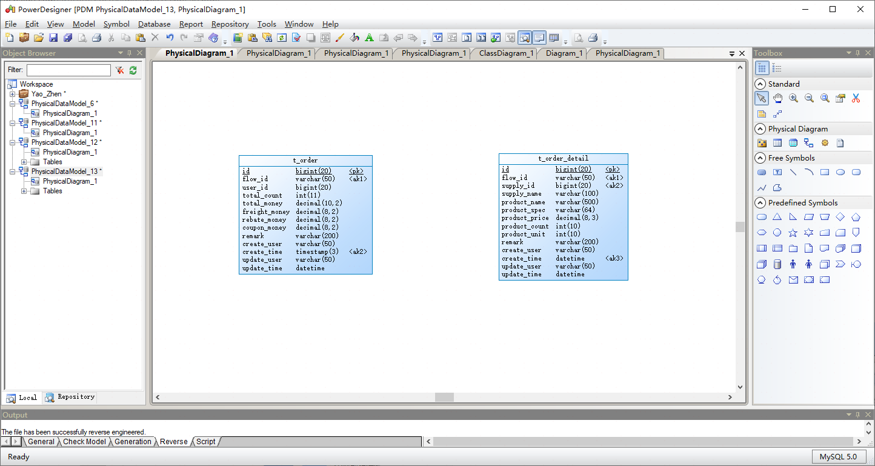
Task: Select the Reference tool in Physical Diagram palette
Action: click(x=808, y=142)
